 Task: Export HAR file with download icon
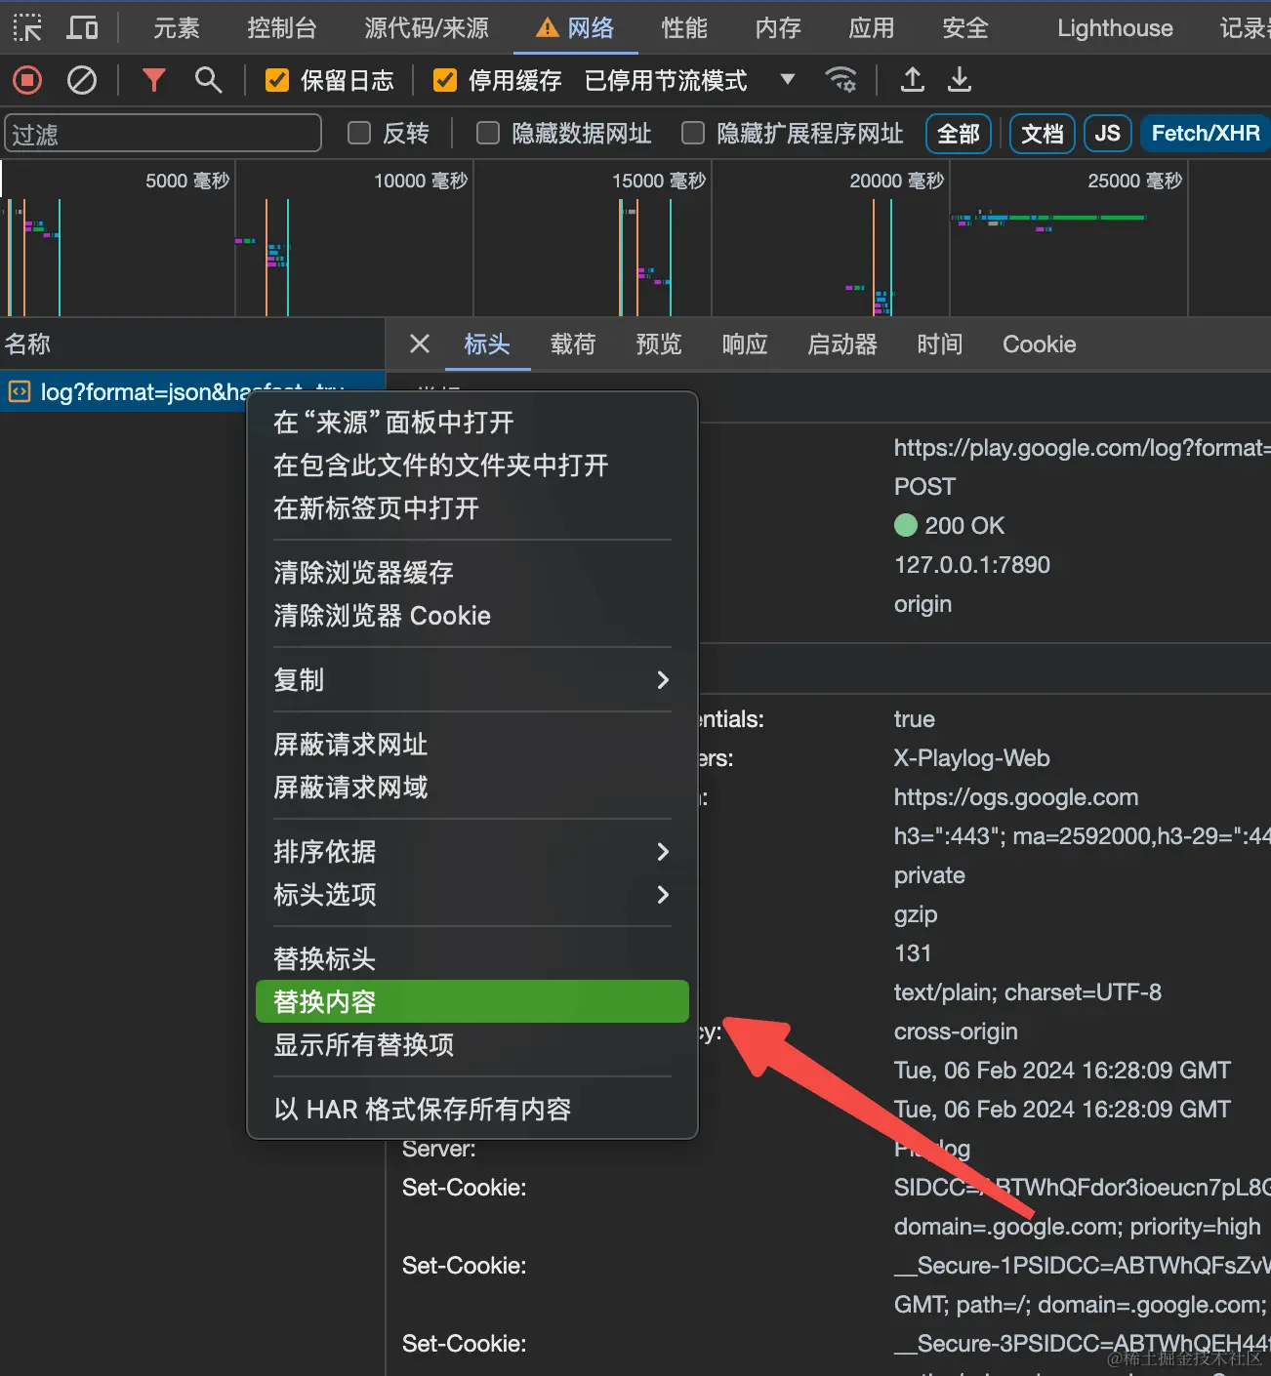pyautogui.click(x=960, y=80)
